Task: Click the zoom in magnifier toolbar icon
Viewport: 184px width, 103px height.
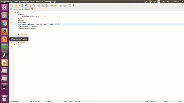Action: [61, 5]
